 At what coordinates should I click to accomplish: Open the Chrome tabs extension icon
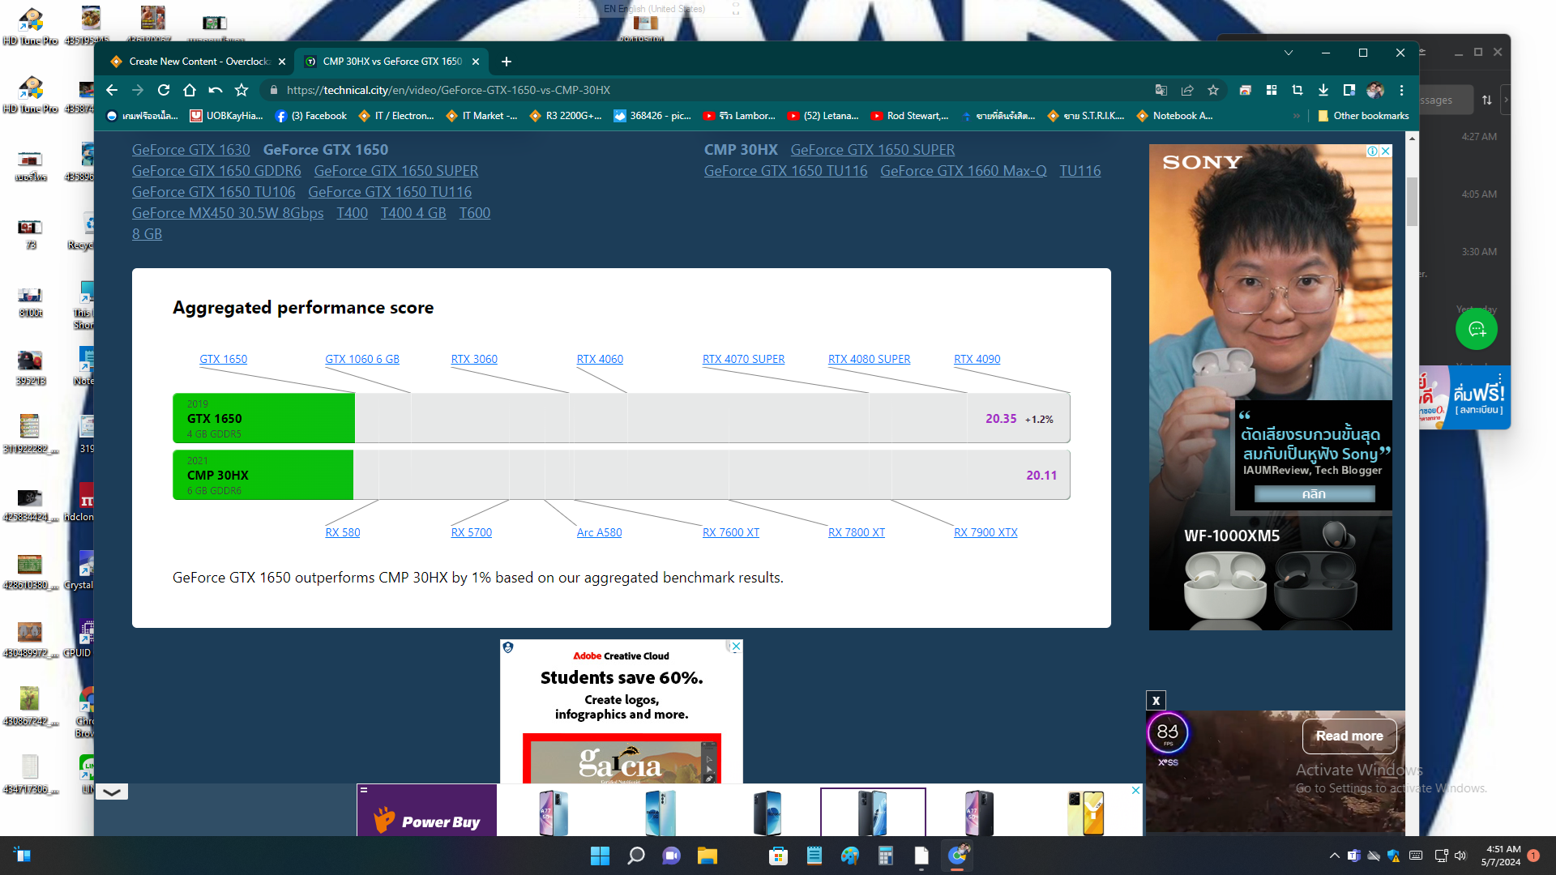click(x=1246, y=90)
